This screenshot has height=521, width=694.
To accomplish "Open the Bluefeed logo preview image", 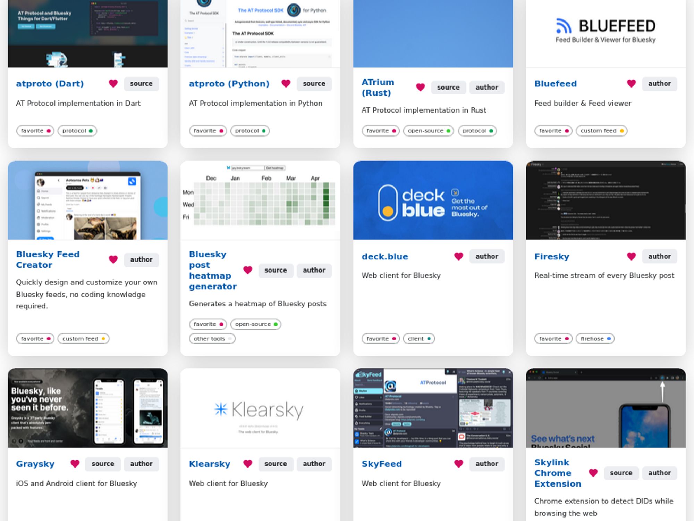I will click(606, 34).
